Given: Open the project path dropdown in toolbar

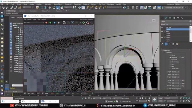Looking at the screenshot, I should 174,7.
